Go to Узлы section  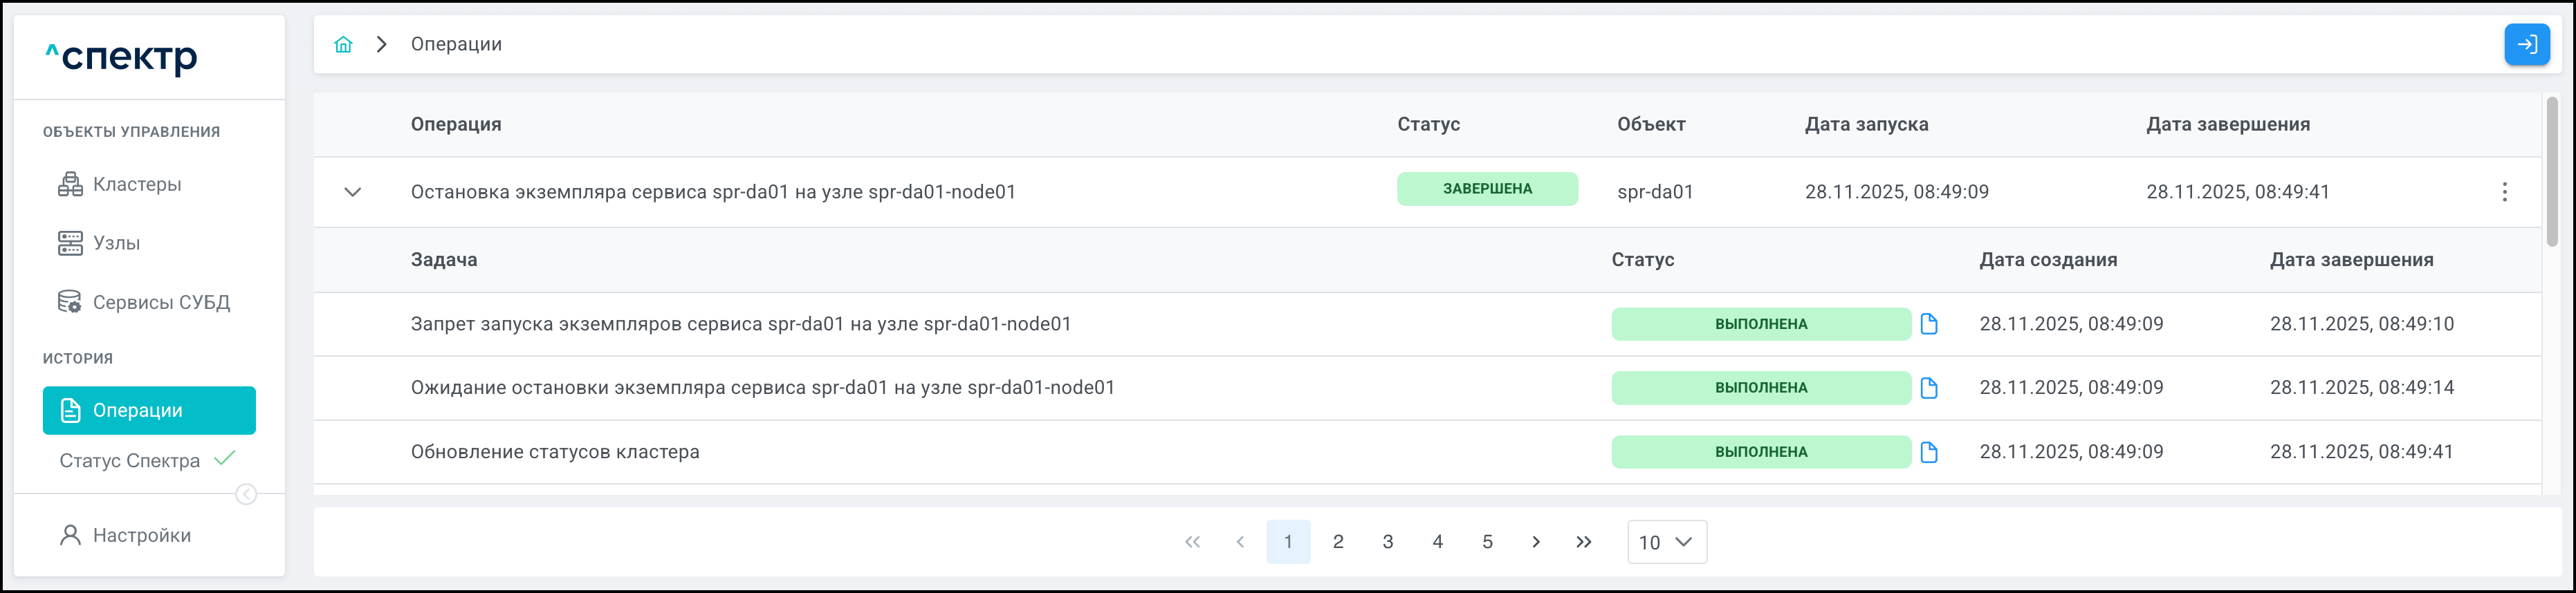[x=116, y=243]
